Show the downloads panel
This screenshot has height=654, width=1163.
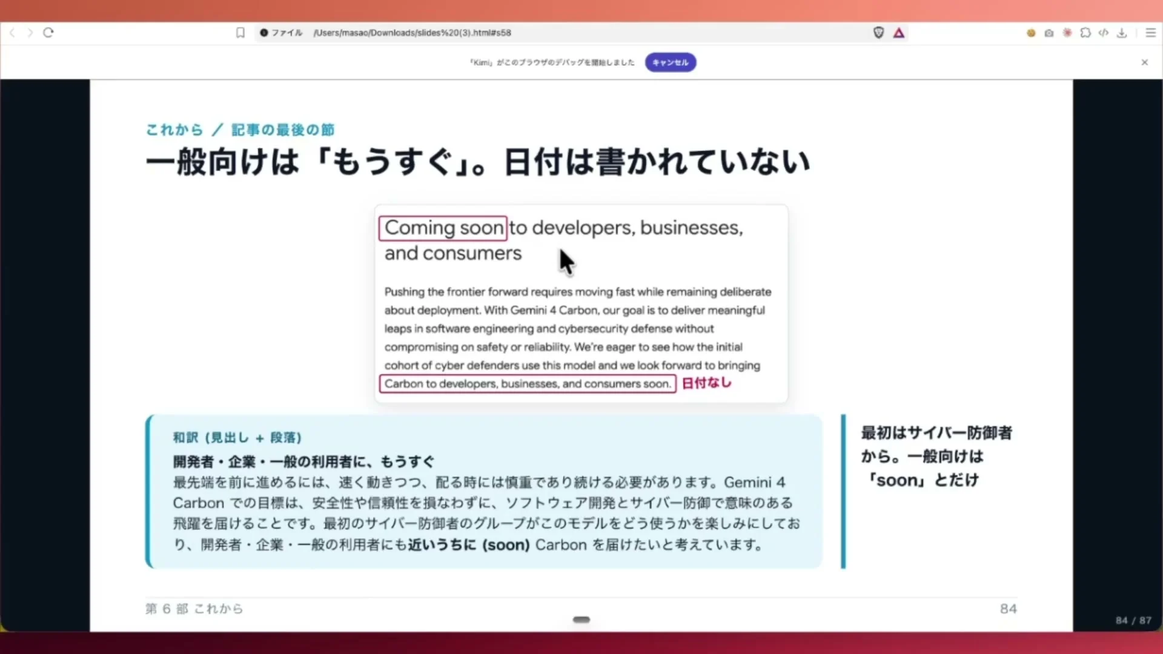click(x=1122, y=33)
